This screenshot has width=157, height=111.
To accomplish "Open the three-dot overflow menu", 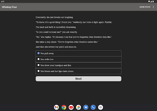I will (x=153, y=7).
